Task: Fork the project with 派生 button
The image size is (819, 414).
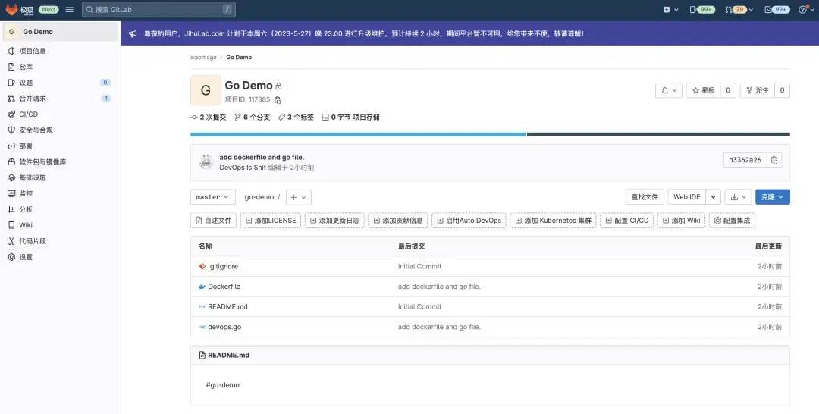Action: (x=758, y=90)
